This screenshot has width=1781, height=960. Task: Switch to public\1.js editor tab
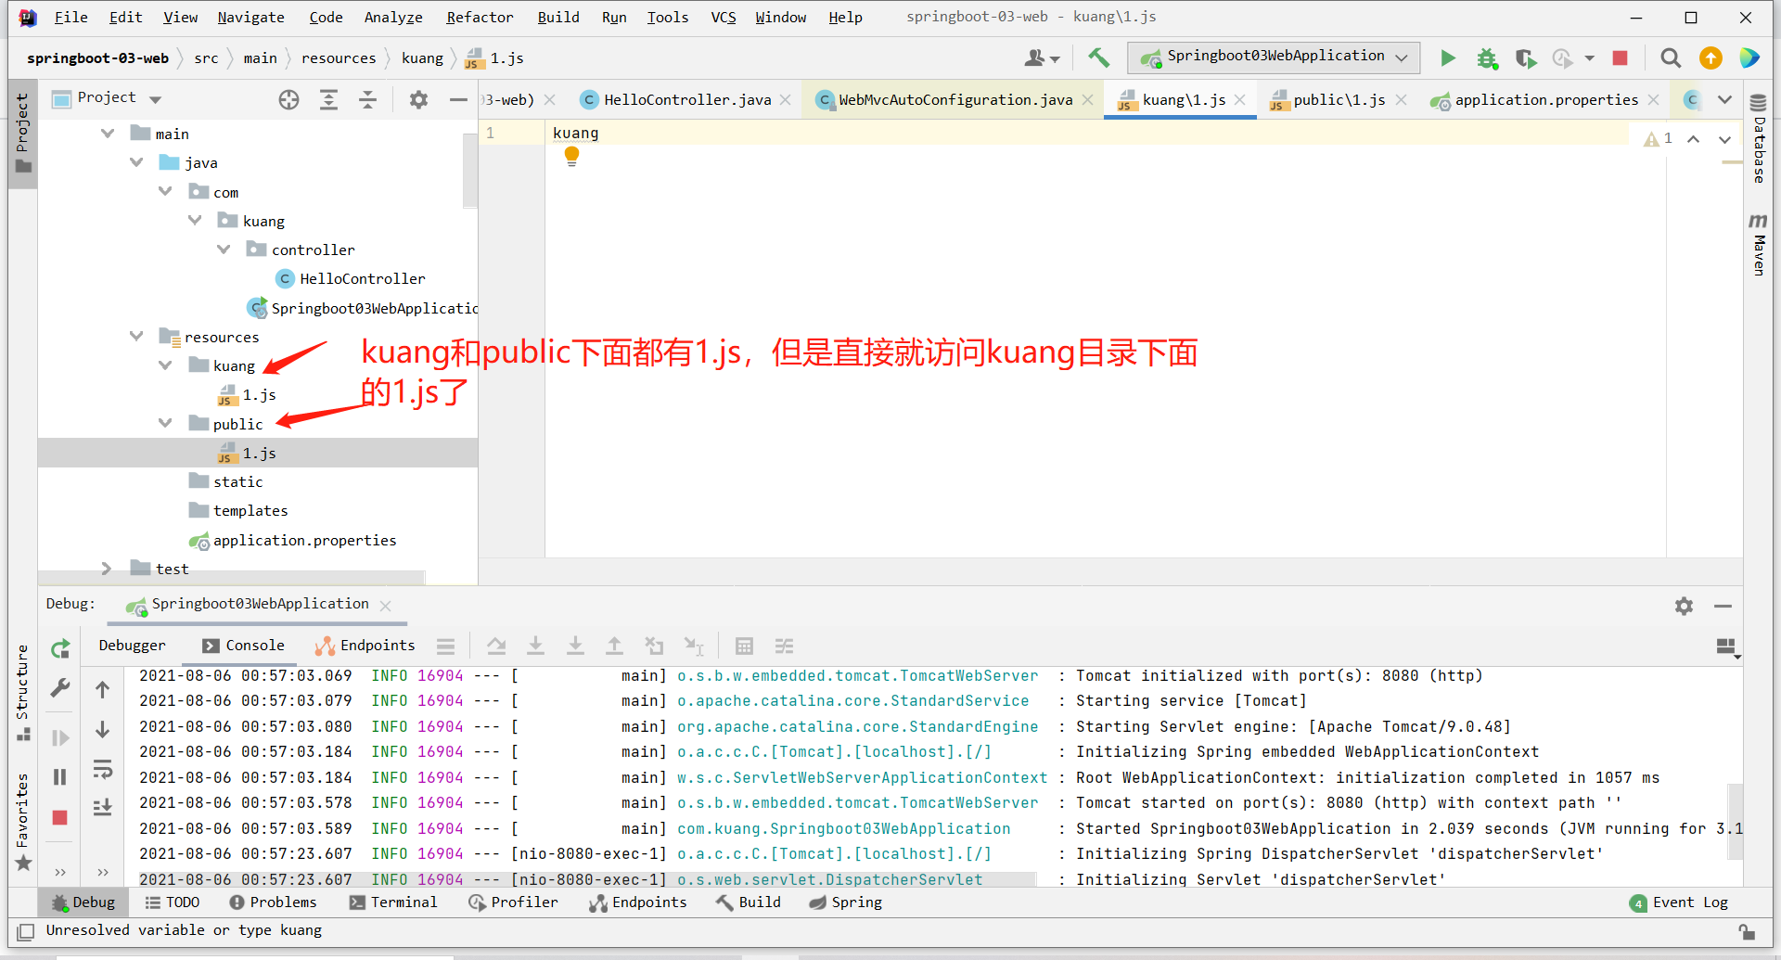1339,99
